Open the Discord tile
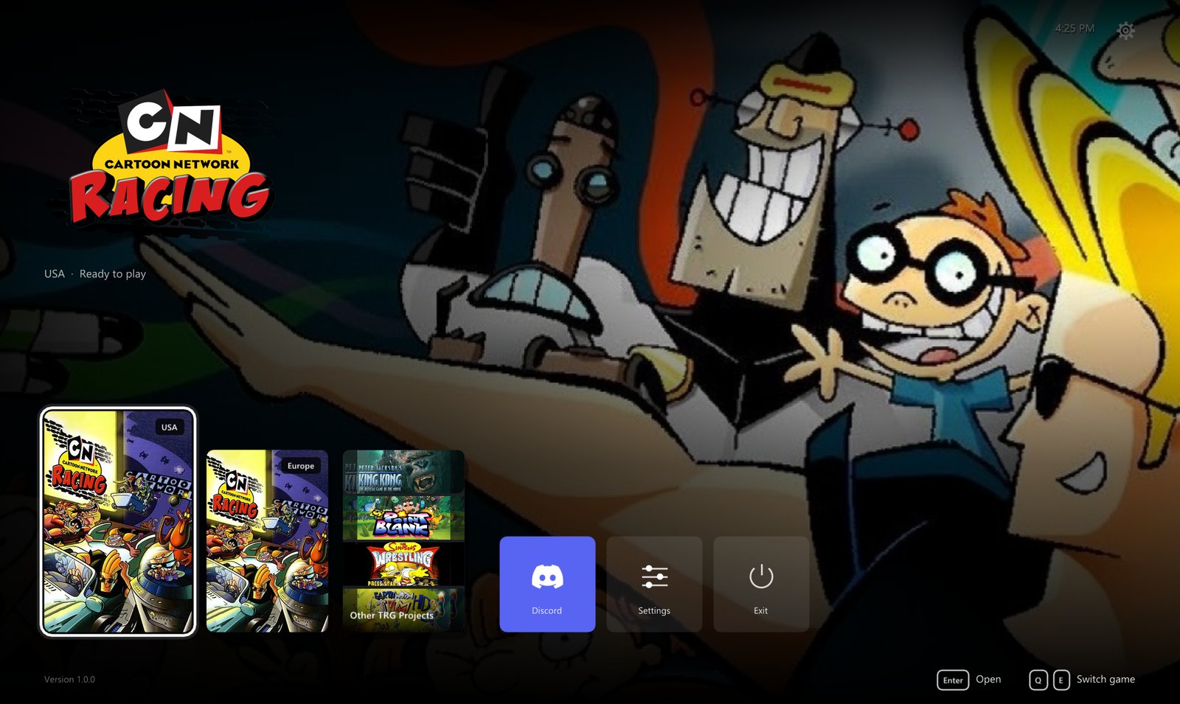The height and width of the screenshot is (704, 1180). (x=547, y=584)
